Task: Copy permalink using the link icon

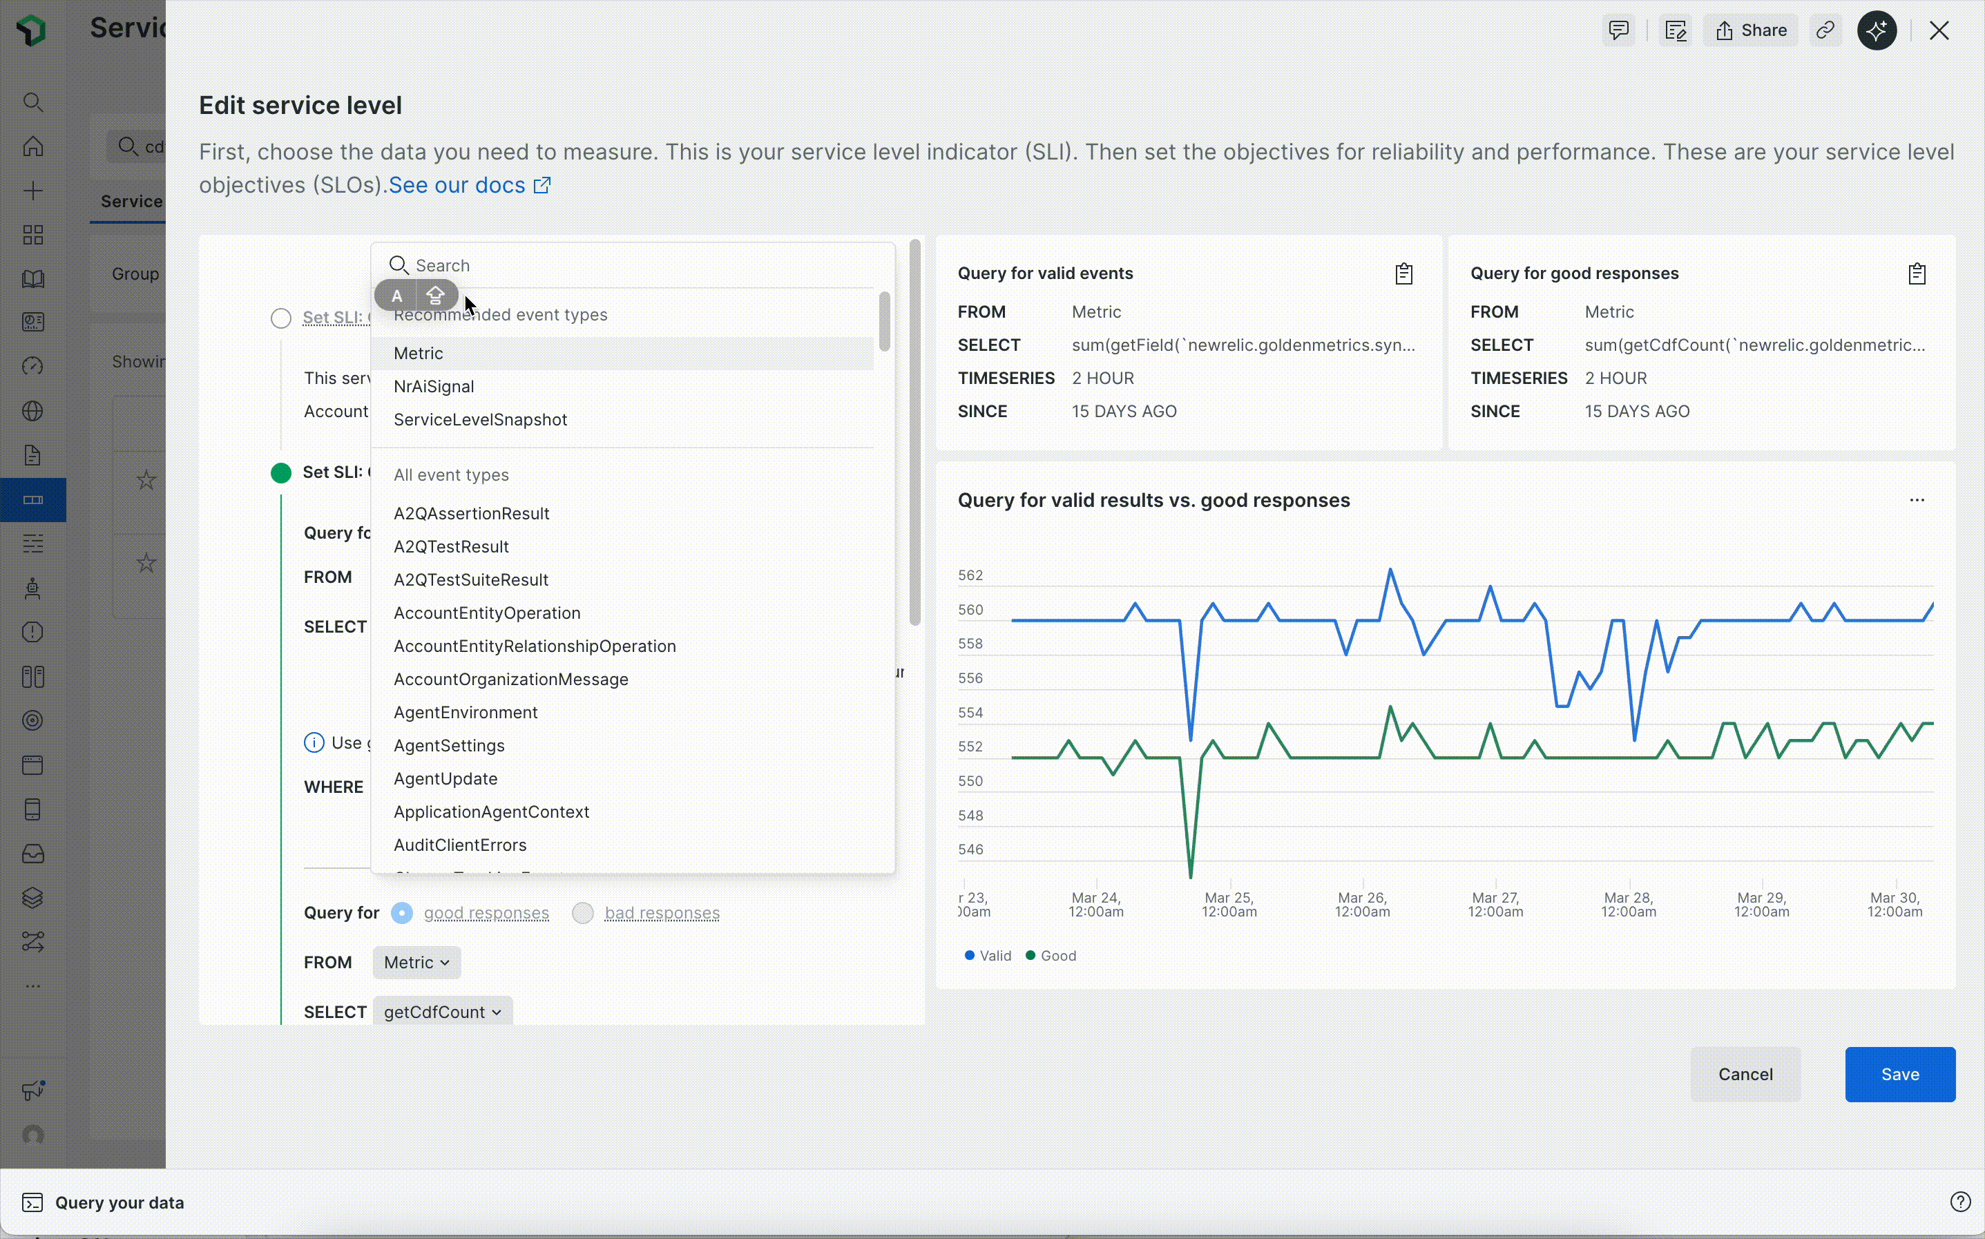Action: point(1825,31)
